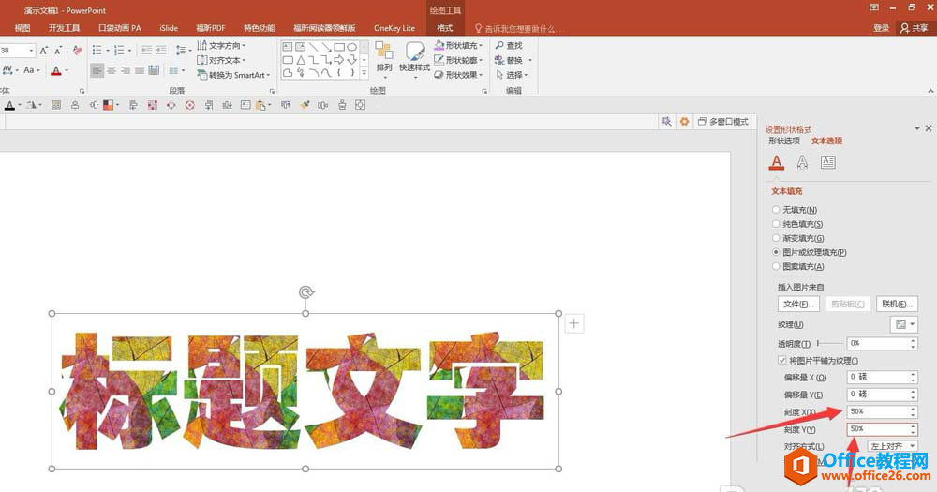Switch to the Shape Options tab
Image resolution: width=937 pixels, height=492 pixels.
[784, 141]
